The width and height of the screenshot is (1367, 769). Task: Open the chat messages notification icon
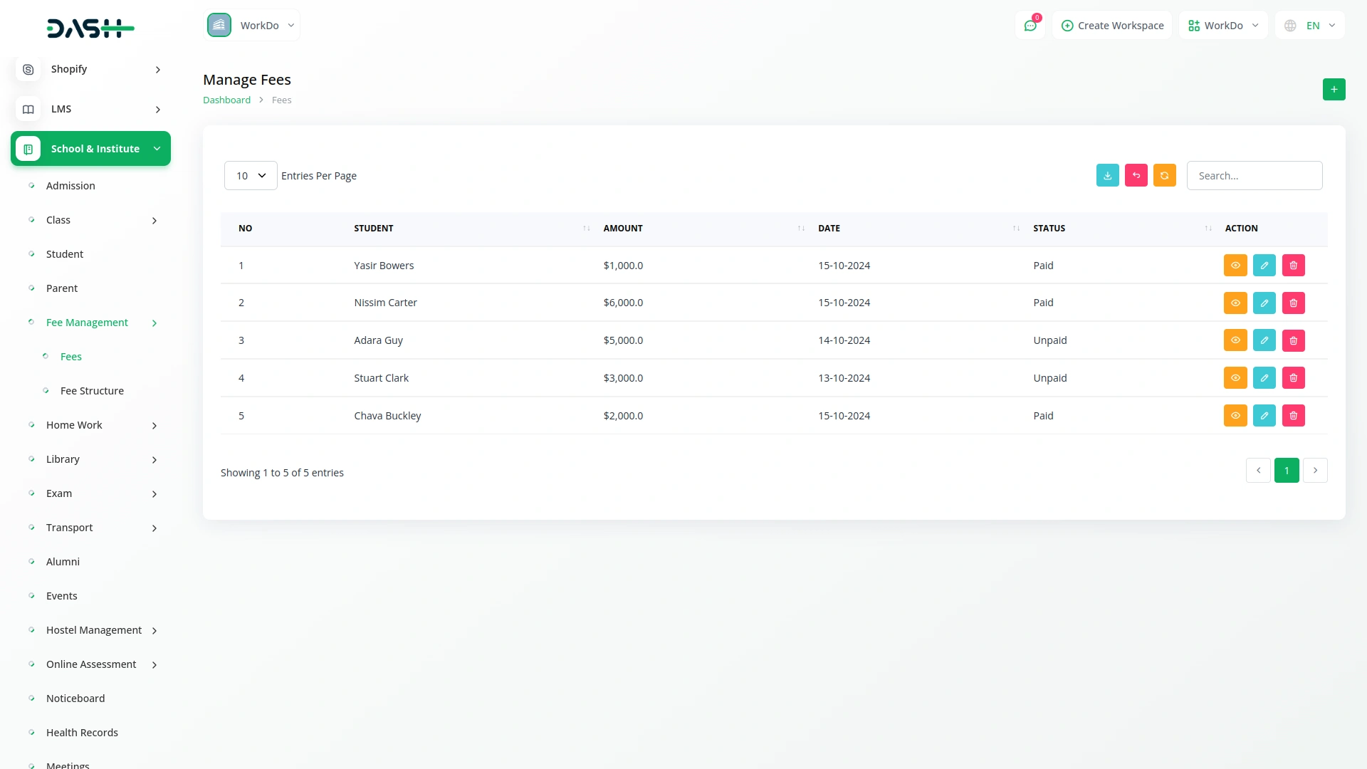point(1030,26)
